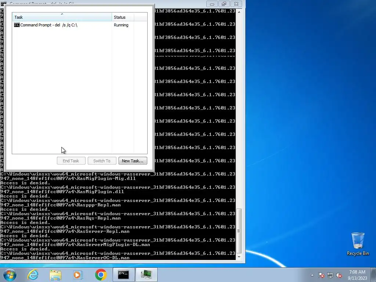
Task: Click the Command Prompt title bar icon
Action: pyautogui.click(x=3, y=4)
